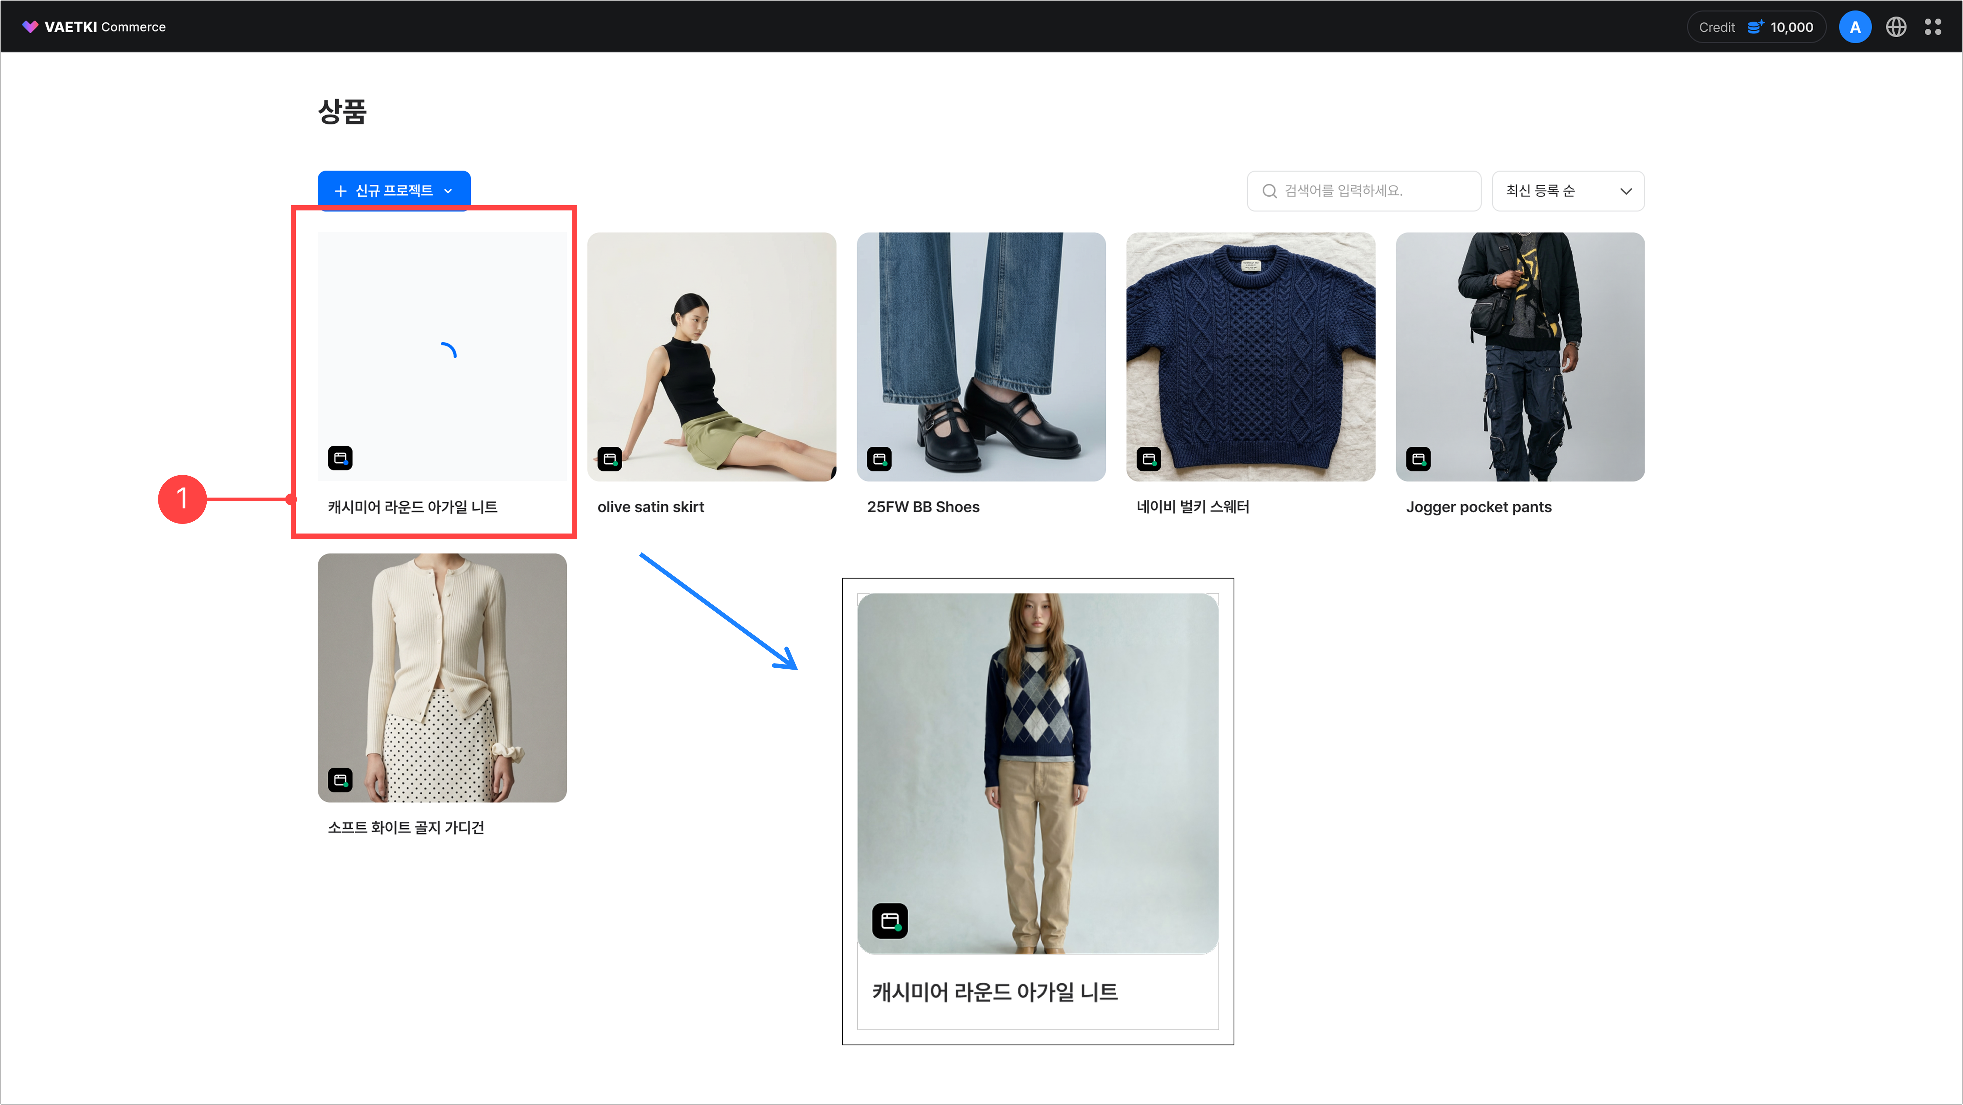Screen dimensions: 1963x1105
Task: Click the 신규 프로젝트 button label
Action: [394, 190]
